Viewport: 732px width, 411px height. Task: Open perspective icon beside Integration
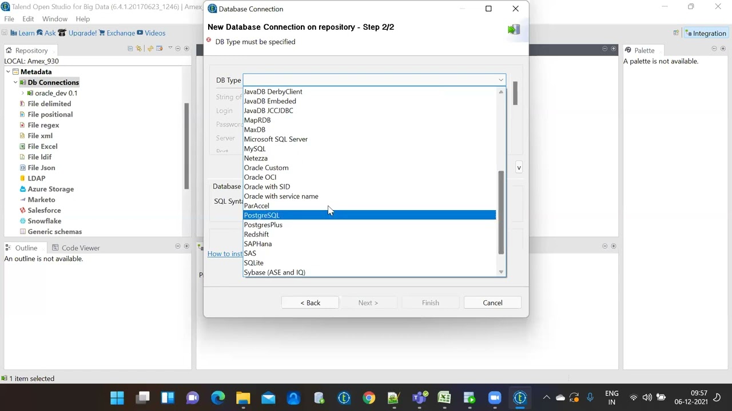click(676, 33)
